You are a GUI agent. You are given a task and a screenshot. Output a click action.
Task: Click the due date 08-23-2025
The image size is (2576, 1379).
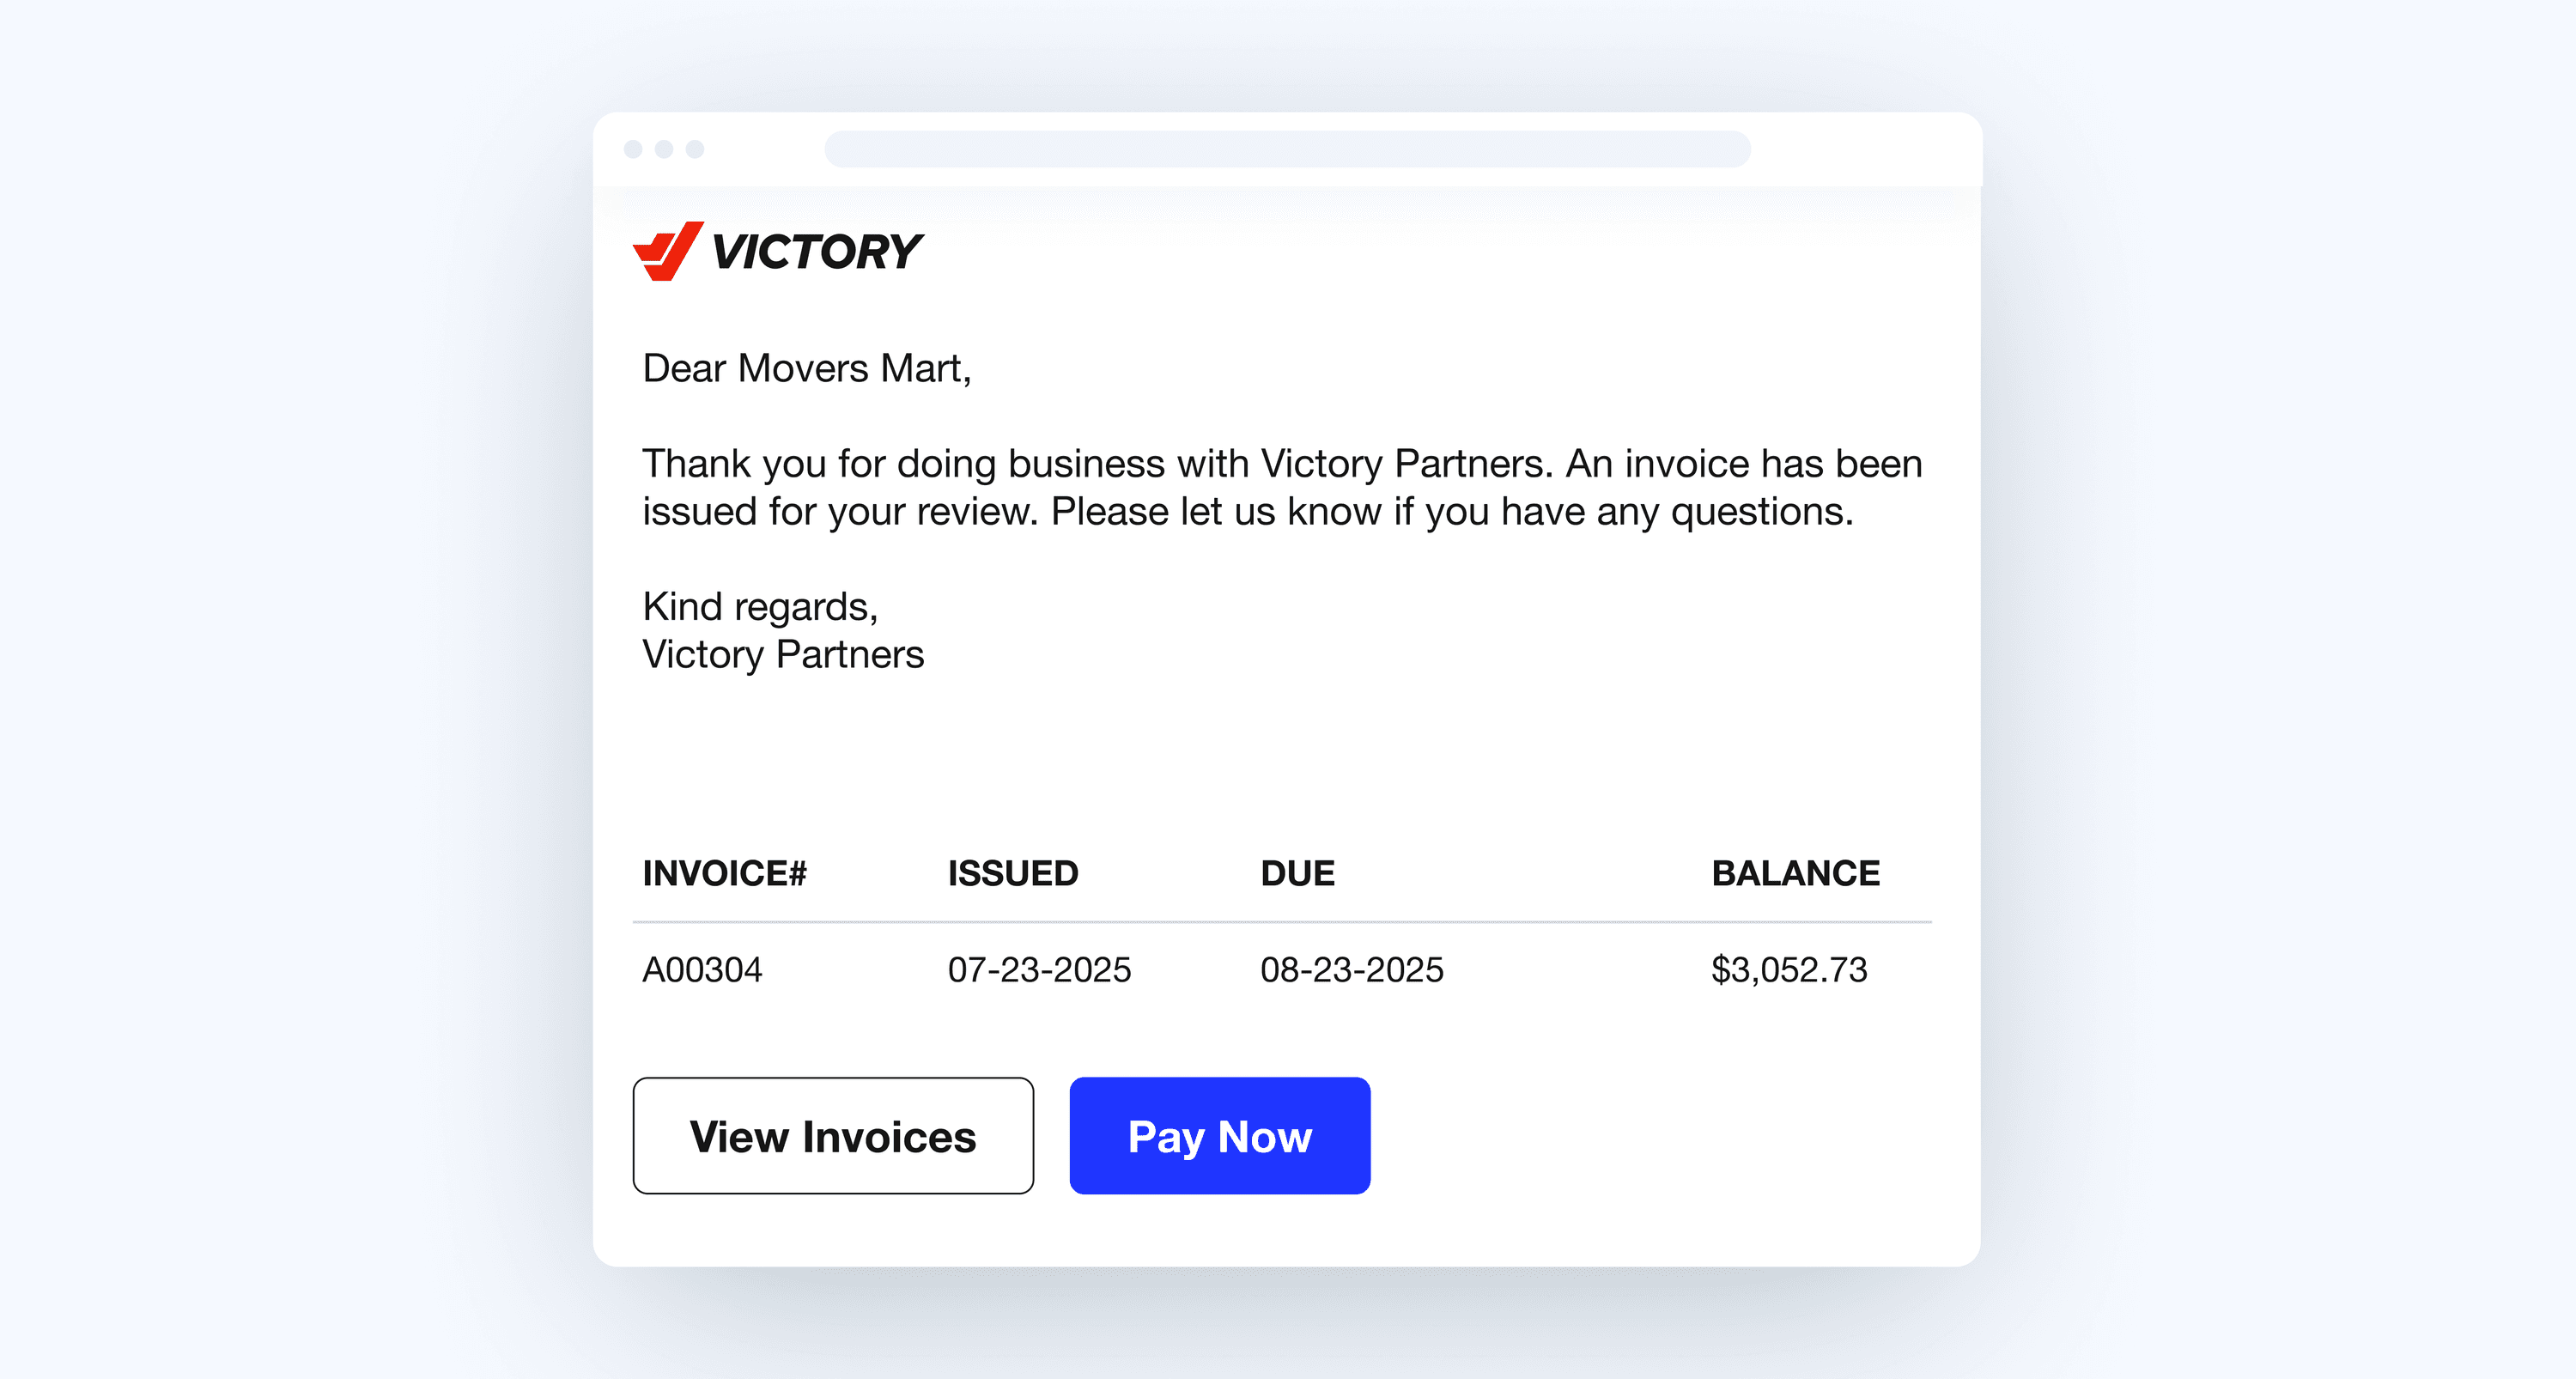click(1351, 969)
